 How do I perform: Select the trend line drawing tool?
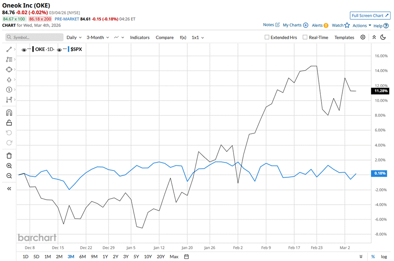tap(9, 49)
